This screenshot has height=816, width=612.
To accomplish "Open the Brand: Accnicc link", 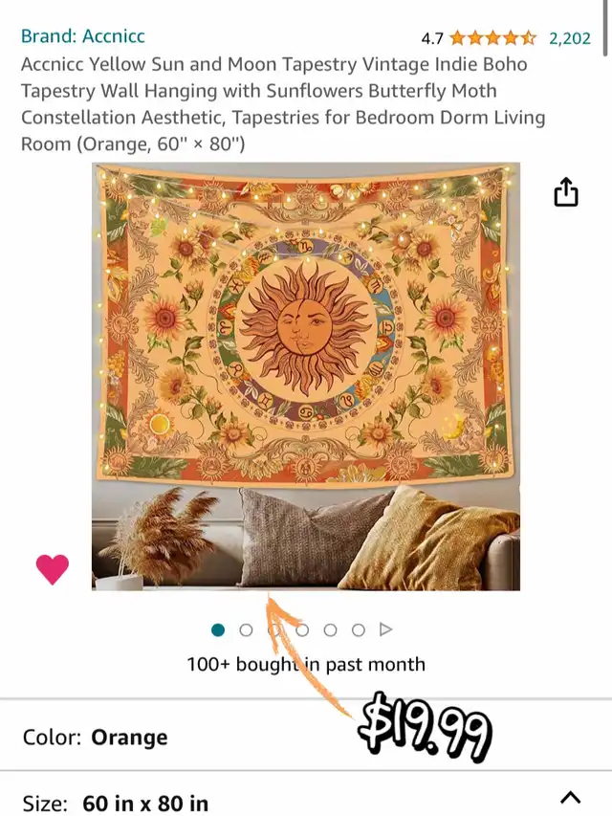I will pyautogui.click(x=83, y=36).
